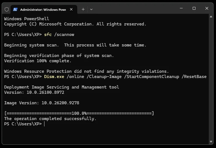216x148 pixels.
Task: Minimize the terminal window
Action: coord(181,8)
